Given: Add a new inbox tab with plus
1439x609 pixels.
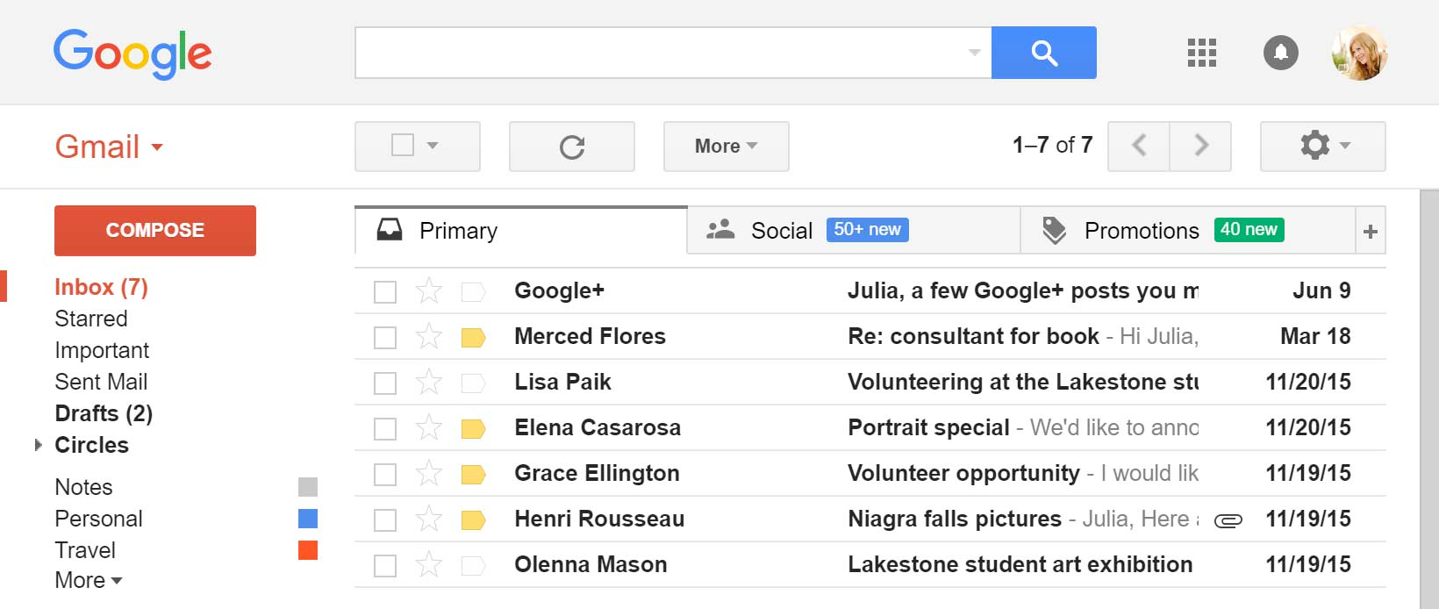Looking at the screenshot, I should tap(1370, 232).
